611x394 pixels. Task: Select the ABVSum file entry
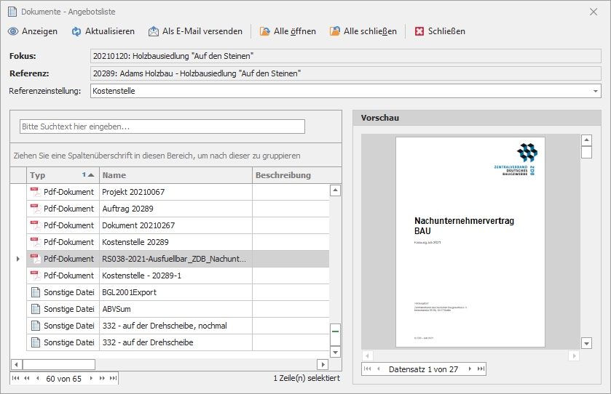(x=175, y=309)
